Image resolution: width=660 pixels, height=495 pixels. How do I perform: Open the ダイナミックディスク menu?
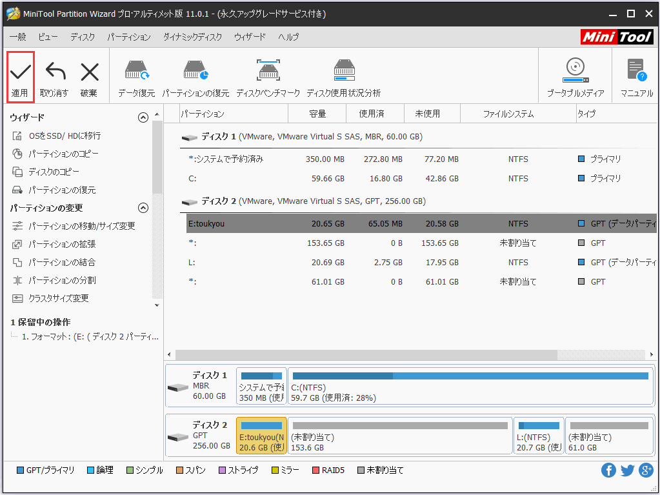(x=192, y=37)
